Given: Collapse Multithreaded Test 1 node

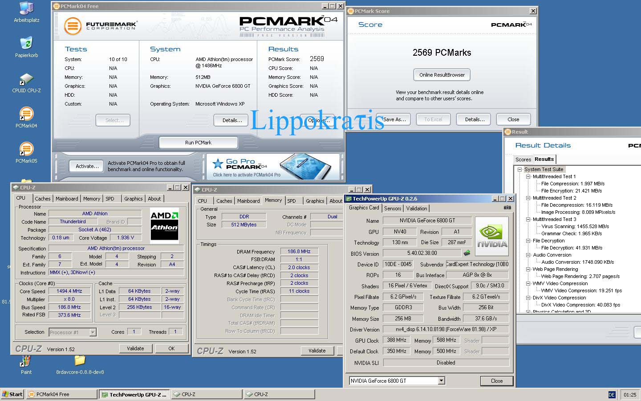Looking at the screenshot, I should point(528,176).
